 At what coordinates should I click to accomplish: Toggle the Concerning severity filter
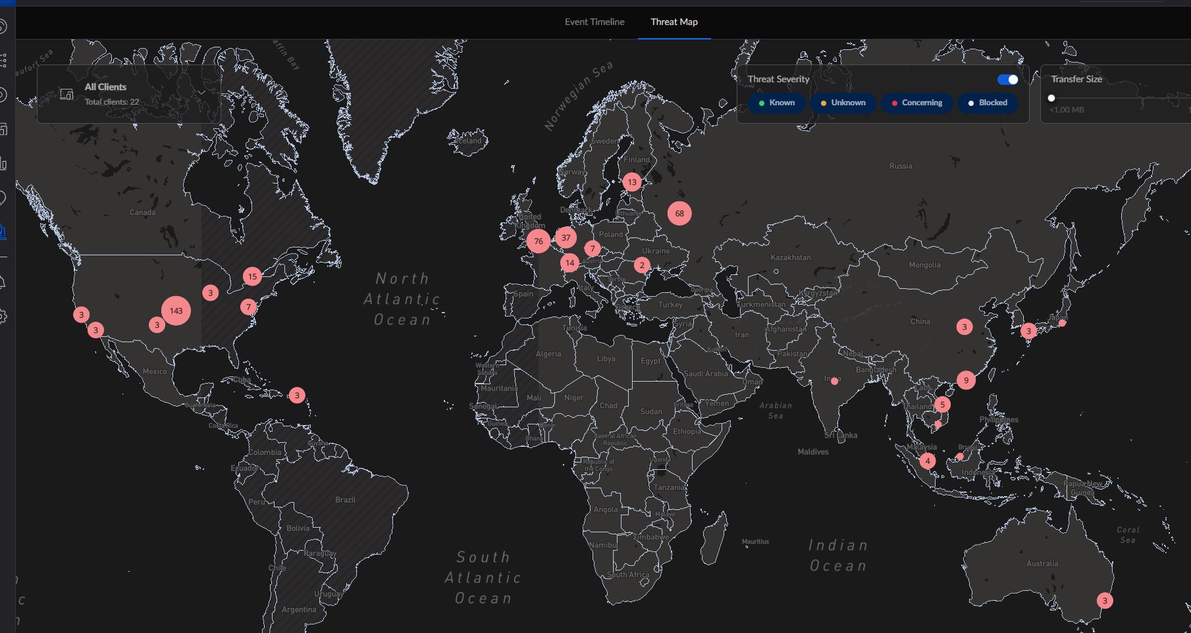pos(917,103)
